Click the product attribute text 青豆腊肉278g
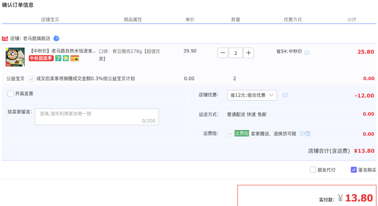This screenshot has width=378, height=206. (x=127, y=51)
